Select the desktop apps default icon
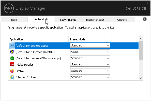 pyautogui.click(x=12, y=46)
